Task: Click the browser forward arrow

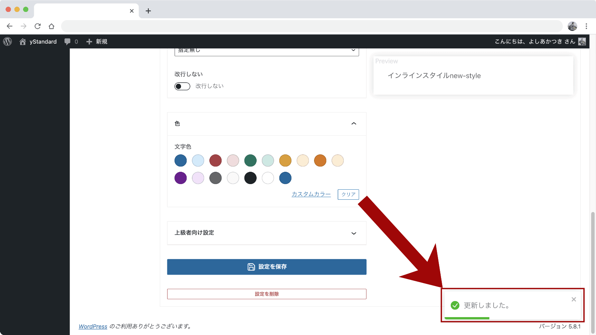Action: click(23, 26)
